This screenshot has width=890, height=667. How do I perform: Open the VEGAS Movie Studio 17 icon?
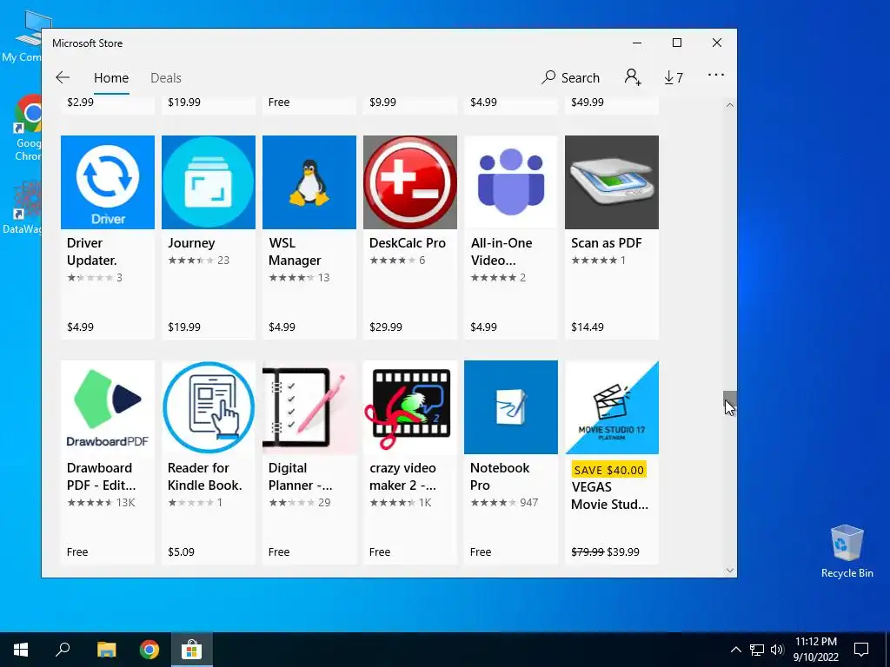[612, 407]
